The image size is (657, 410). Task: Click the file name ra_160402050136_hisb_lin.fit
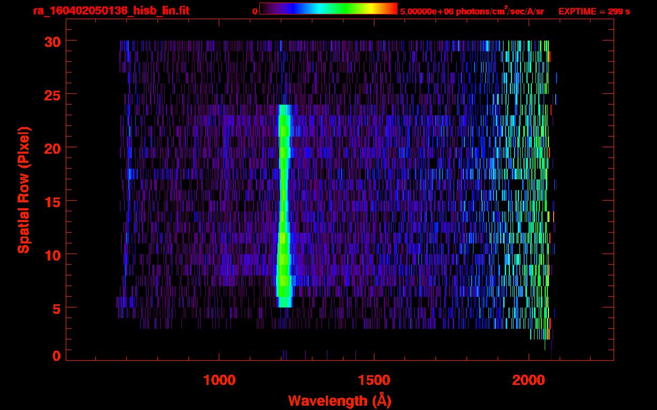click(x=111, y=11)
